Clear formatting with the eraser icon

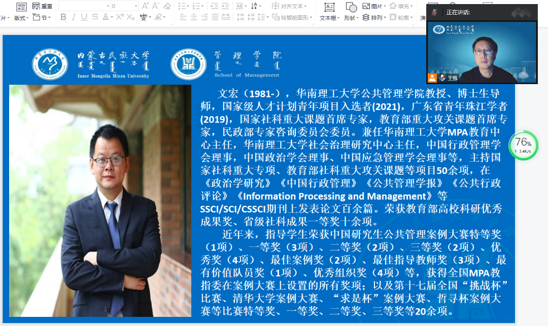(167, 6)
